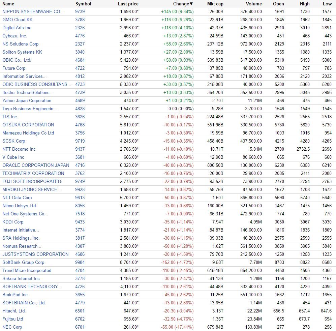Sort by the Volume column header
Viewport: 336px width, 331px height.
point(254,4)
